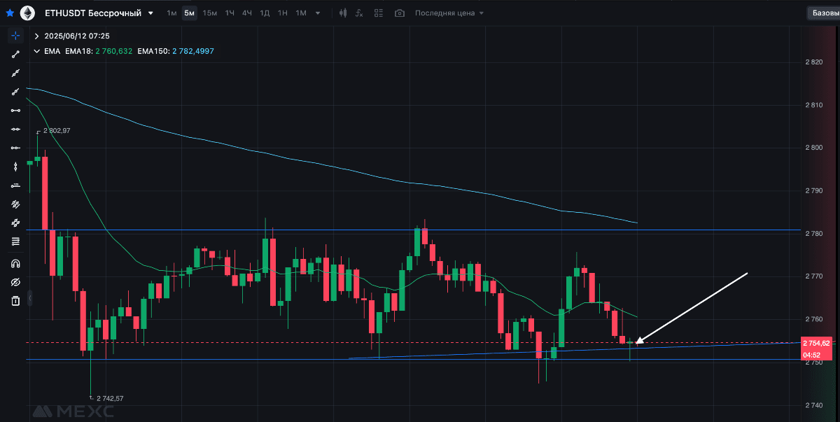The image size is (840, 422).
Task: Activate the price range measure tool
Action: coord(15,185)
